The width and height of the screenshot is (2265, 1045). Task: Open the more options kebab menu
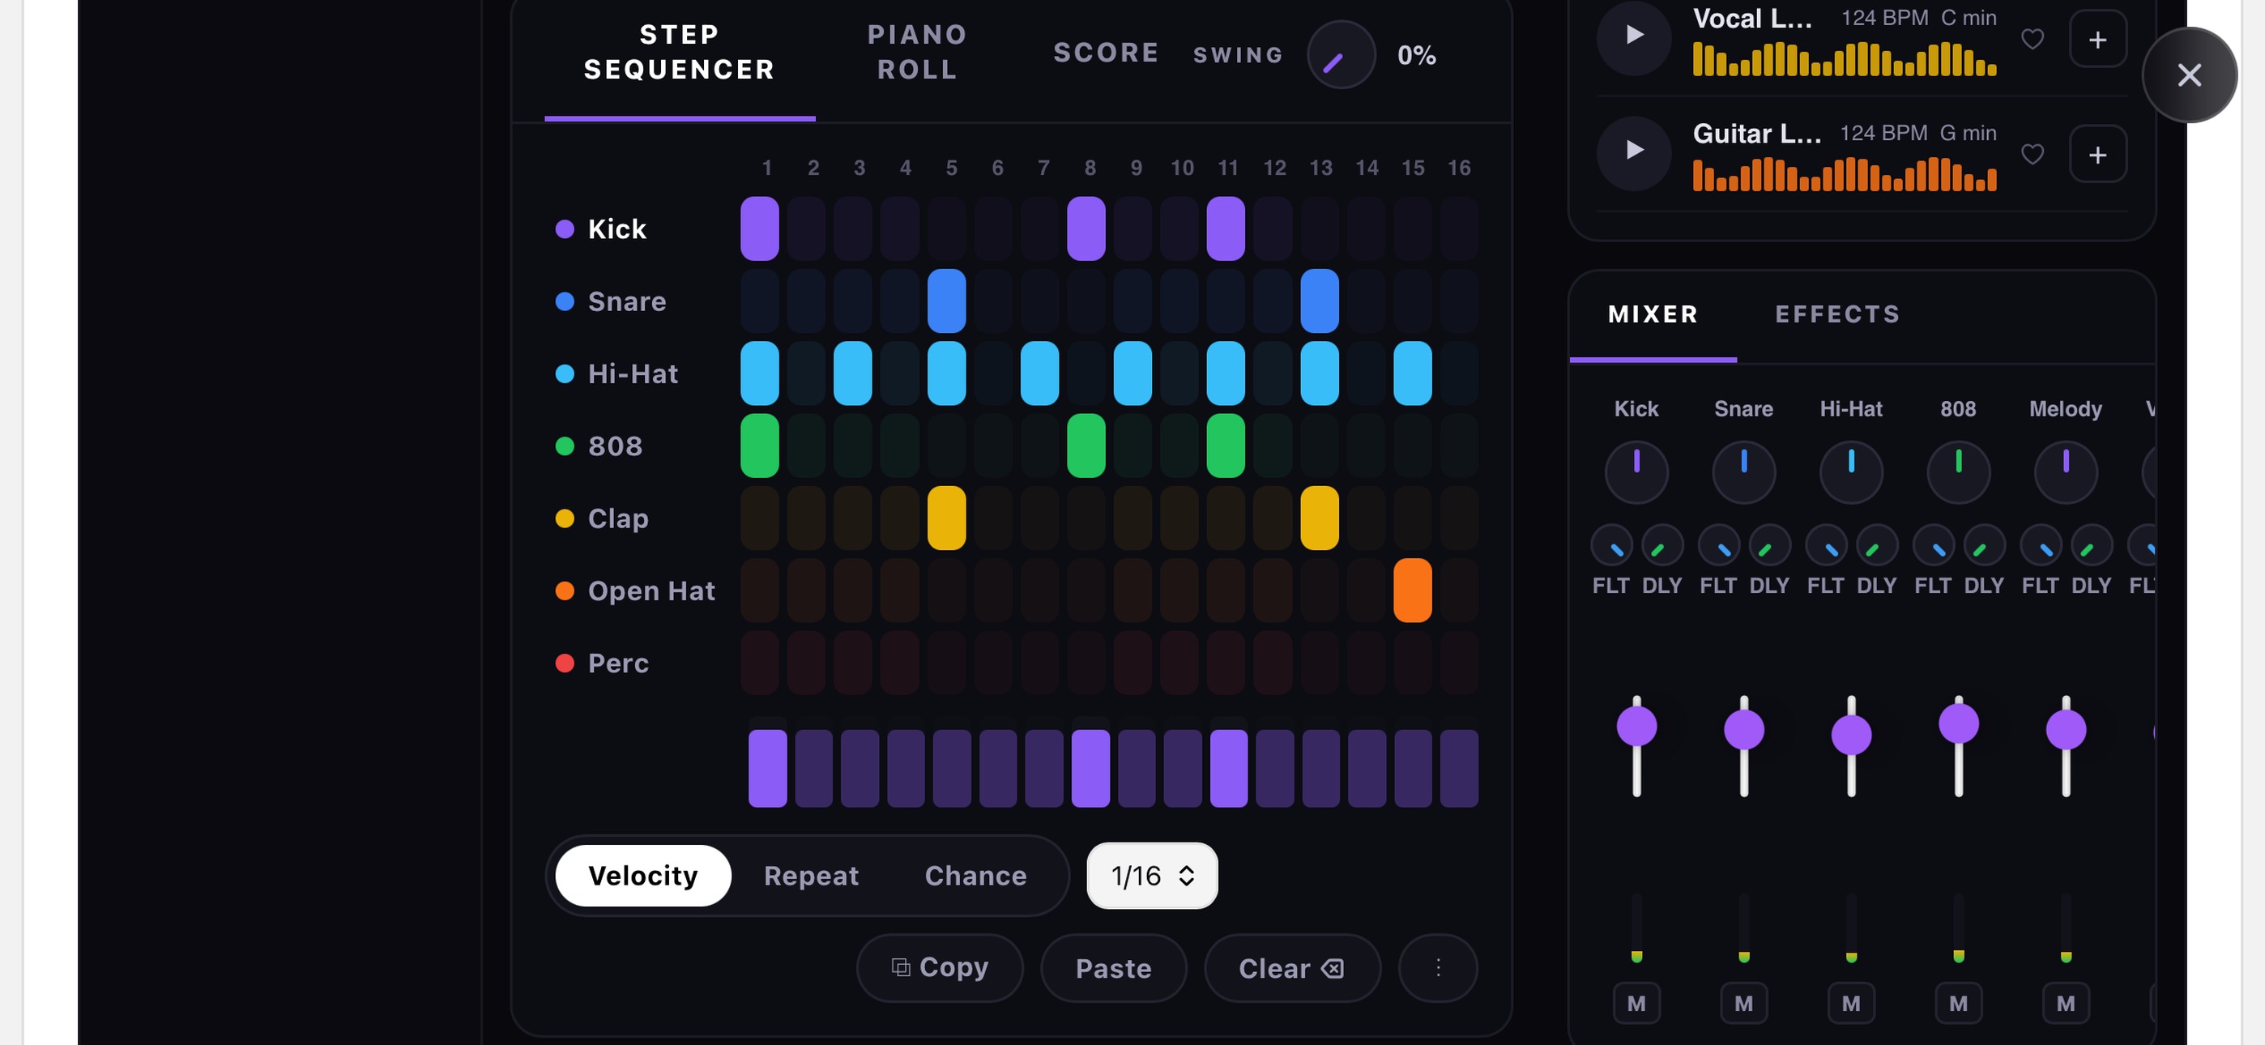[1438, 967]
